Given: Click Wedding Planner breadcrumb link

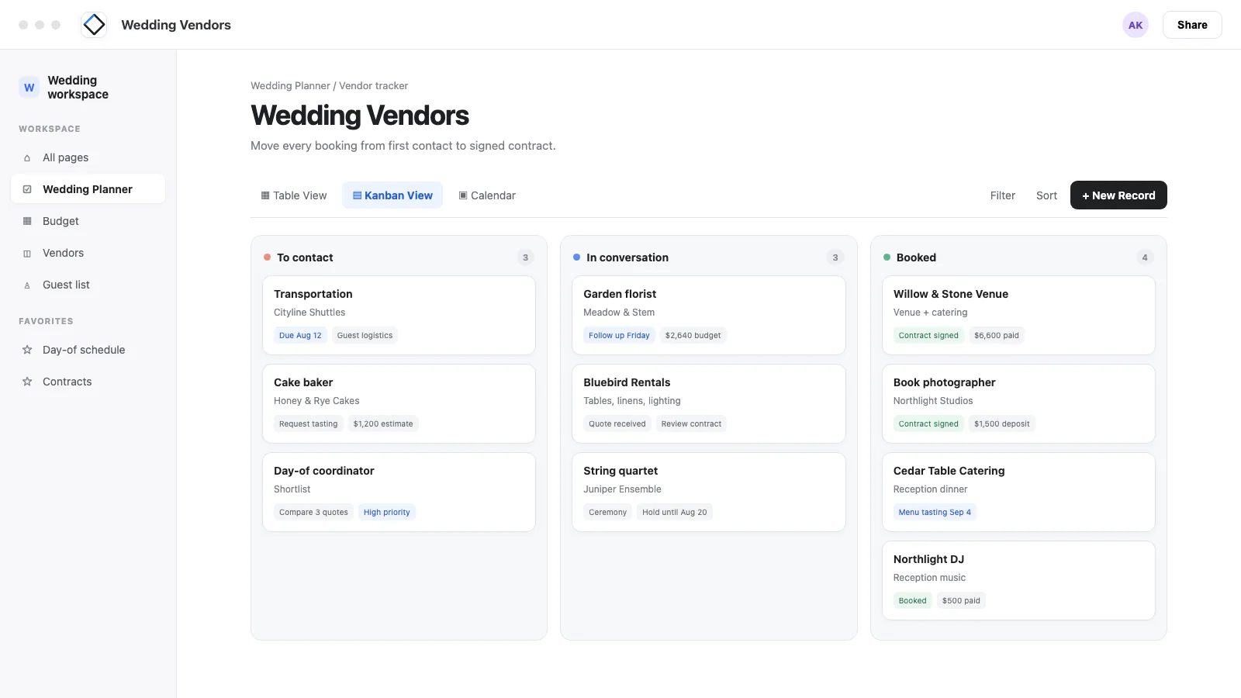Looking at the screenshot, I should pyautogui.click(x=290, y=86).
